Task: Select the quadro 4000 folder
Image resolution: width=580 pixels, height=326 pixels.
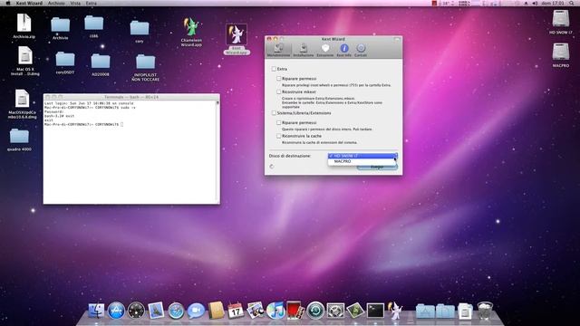Action: (x=19, y=139)
